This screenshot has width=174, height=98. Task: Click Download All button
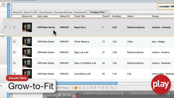80,12
